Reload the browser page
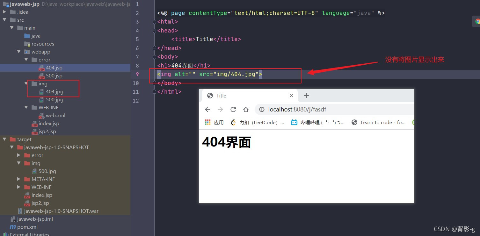 coord(233,110)
